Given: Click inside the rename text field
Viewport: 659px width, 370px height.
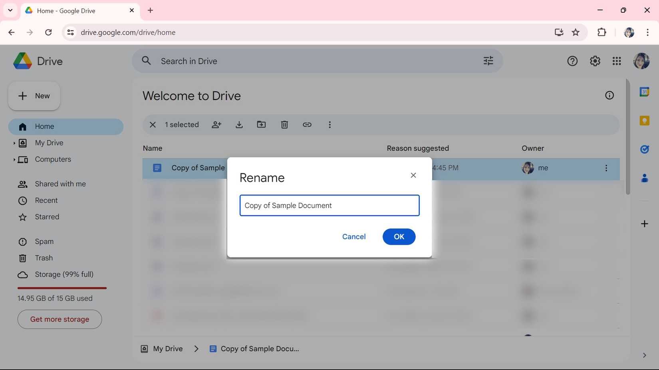Looking at the screenshot, I should tap(329, 205).
